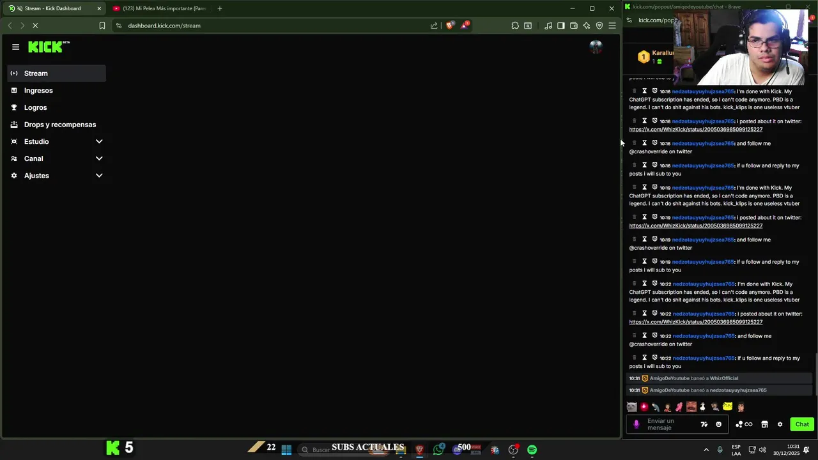
Task: Insert the yellow cat quick emote
Action: (x=727, y=407)
